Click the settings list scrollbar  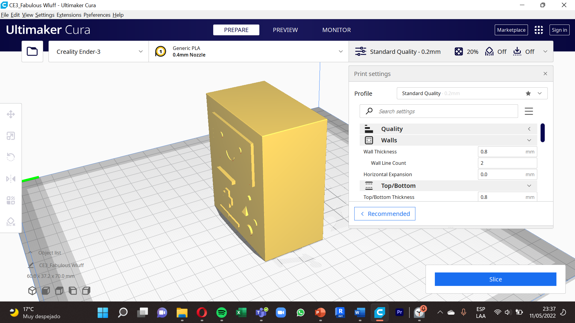[x=542, y=133]
